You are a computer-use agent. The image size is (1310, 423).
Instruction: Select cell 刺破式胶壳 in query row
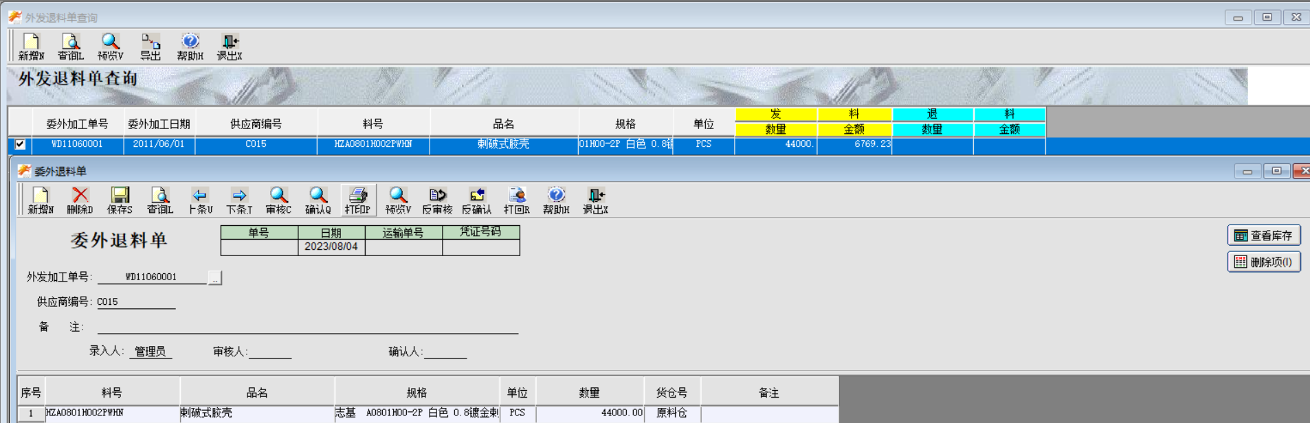[504, 144]
